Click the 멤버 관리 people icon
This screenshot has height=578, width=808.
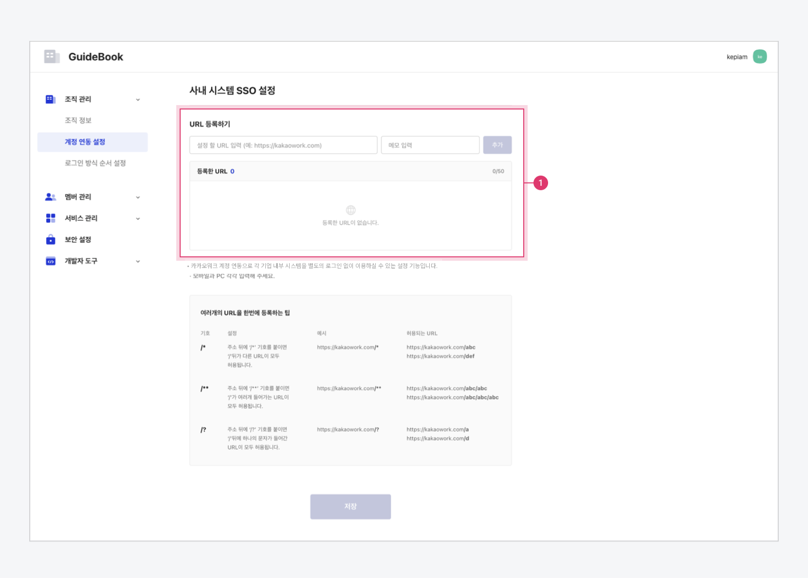tap(50, 197)
